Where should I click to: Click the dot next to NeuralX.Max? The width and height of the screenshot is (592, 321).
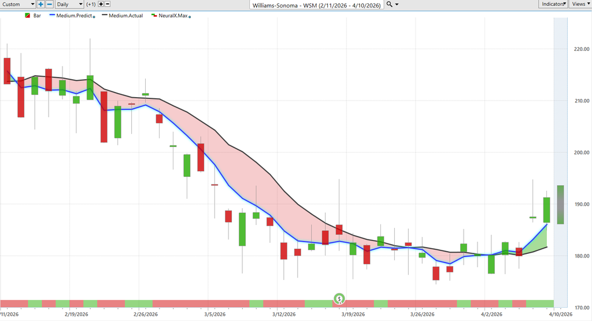coord(190,17)
